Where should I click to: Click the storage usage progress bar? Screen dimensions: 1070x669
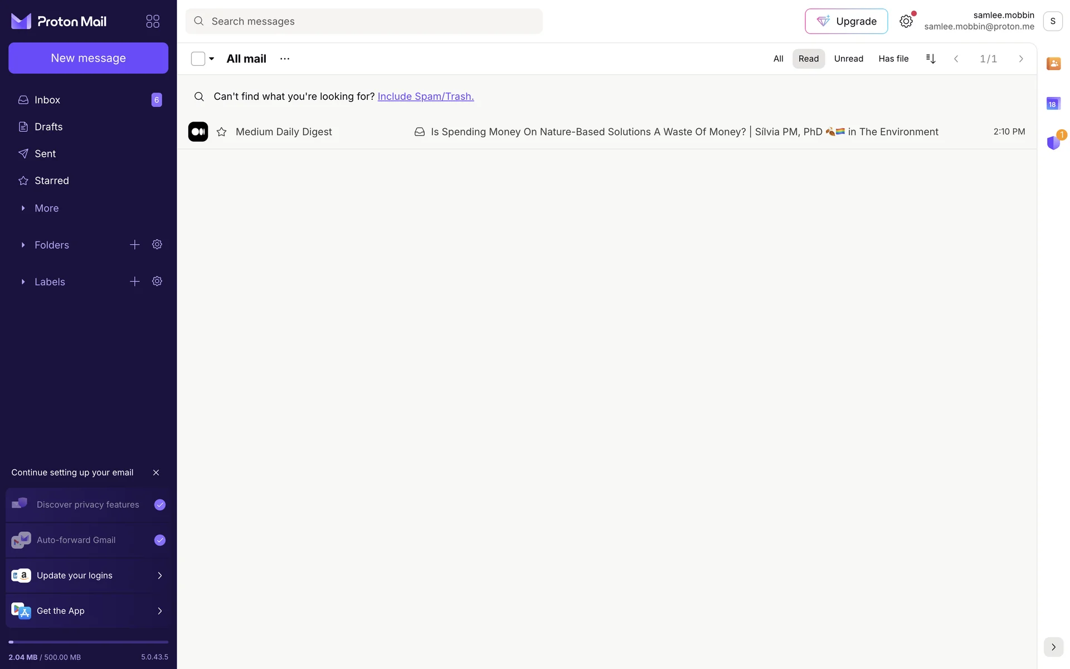(x=88, y=642)
